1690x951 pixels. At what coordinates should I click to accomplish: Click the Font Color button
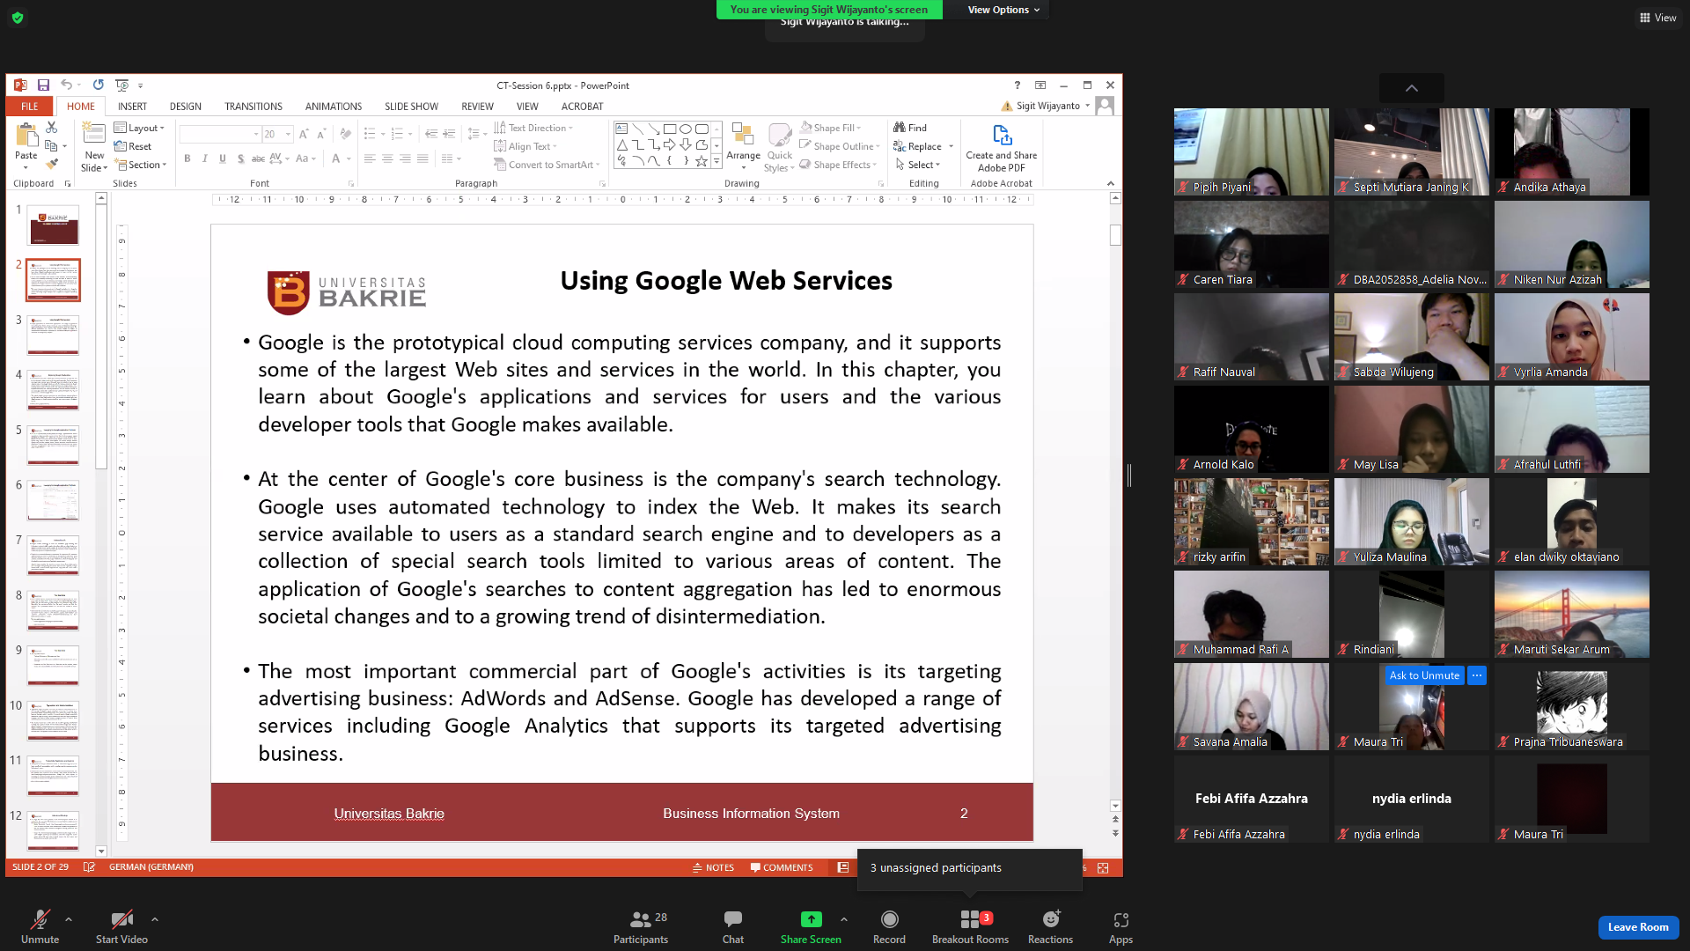(x=335, y=158)
